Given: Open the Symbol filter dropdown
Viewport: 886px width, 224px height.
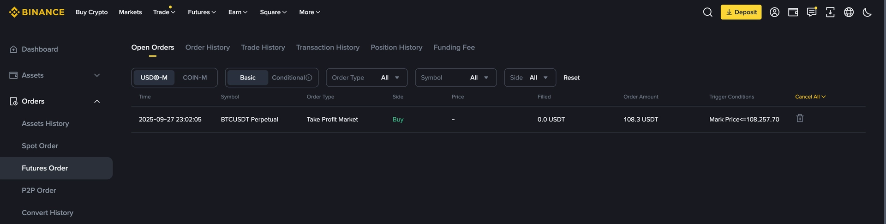Looking at the screenshot, I should tap(455, 78).
